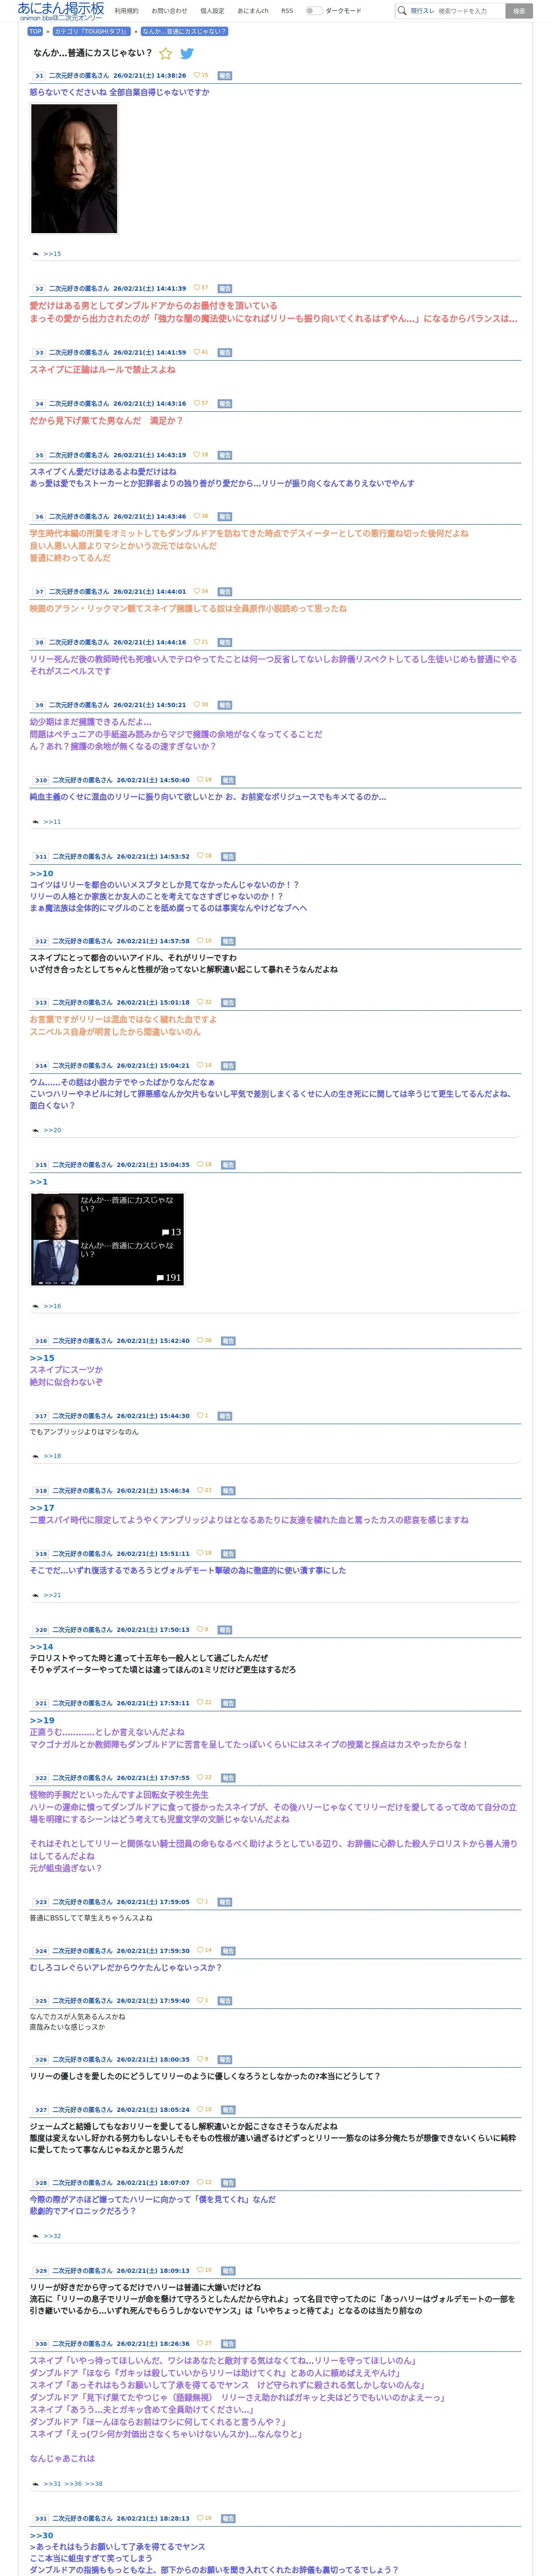
Task: Like post 4 with its heart icon
Action: pyautogui.click(x=196, y=403)
